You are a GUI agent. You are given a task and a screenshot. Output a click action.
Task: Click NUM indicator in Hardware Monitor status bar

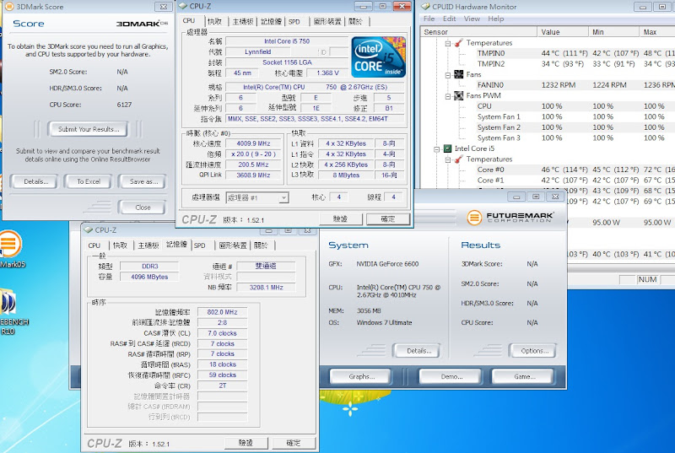647,279
